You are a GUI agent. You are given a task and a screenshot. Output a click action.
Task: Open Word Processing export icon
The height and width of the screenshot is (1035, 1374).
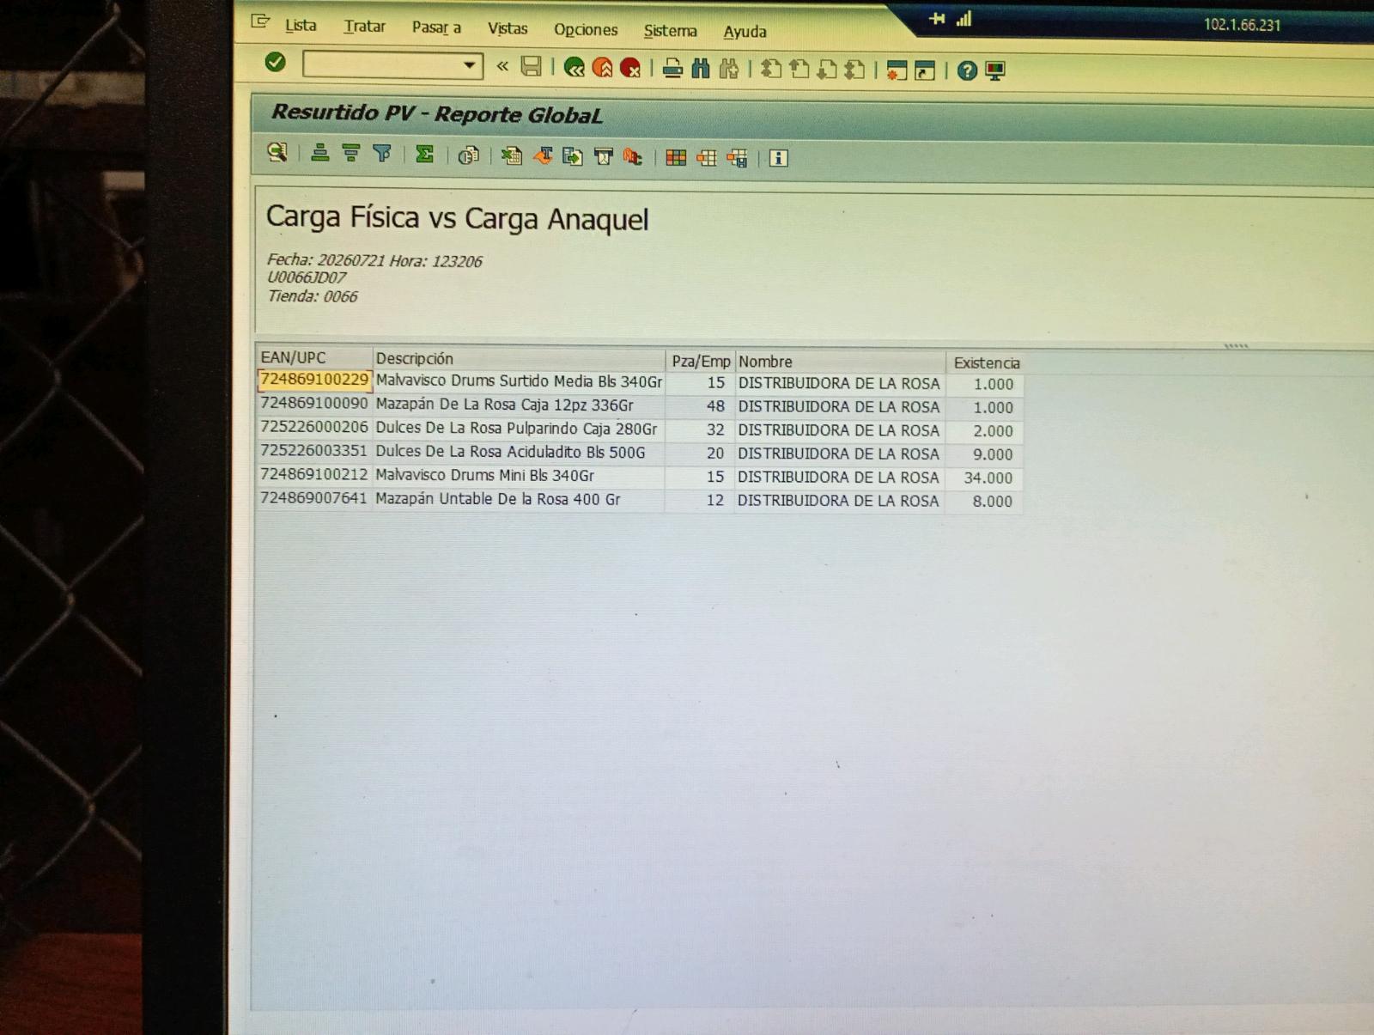tap(543, 155)
